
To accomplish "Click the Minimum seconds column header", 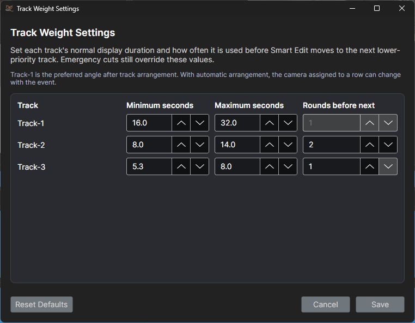I will click(160, 105).
